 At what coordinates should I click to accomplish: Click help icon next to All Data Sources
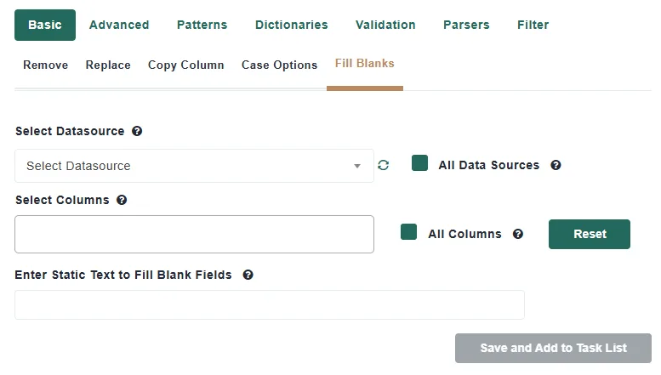coord(556,165)
